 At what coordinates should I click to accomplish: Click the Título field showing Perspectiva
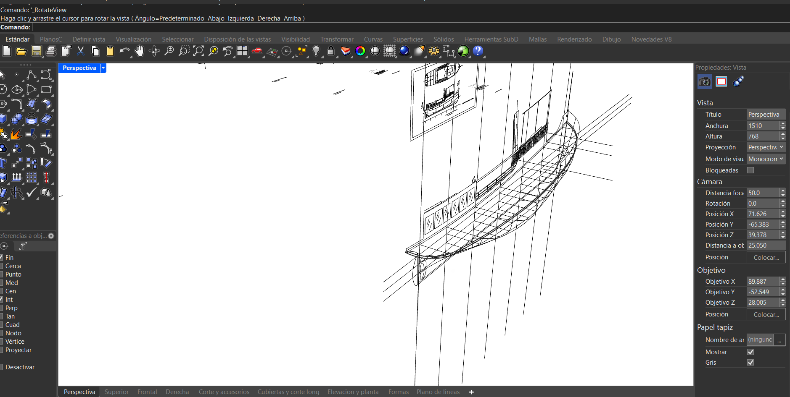tap(766, 115)
